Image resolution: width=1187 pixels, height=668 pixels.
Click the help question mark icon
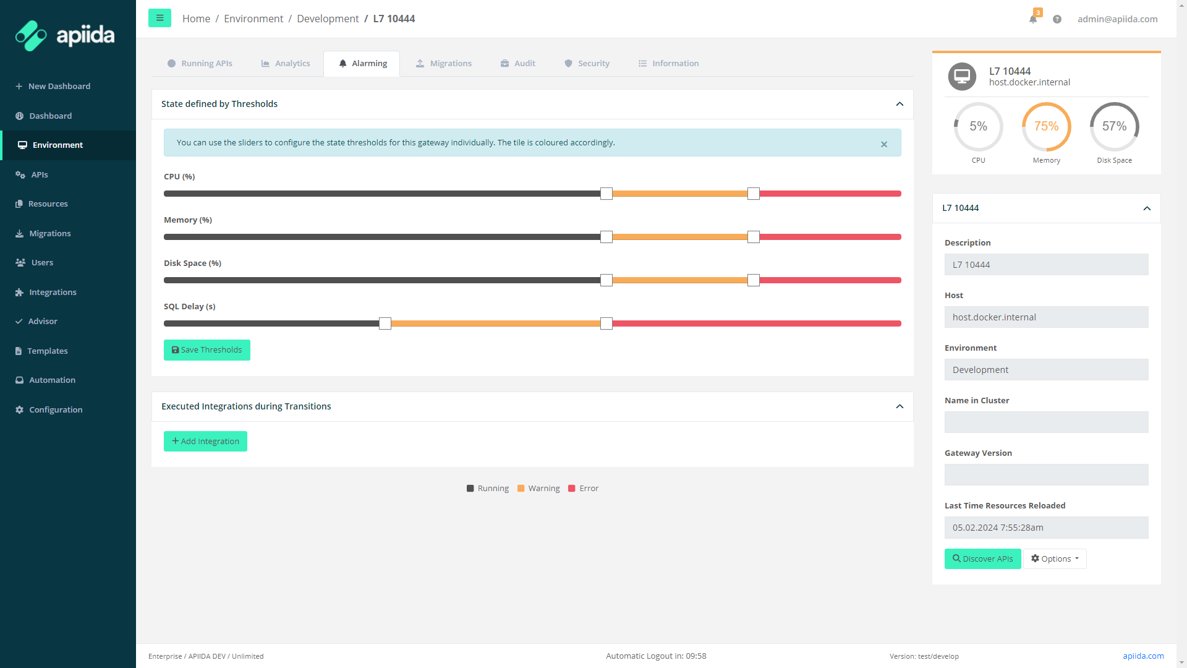click(1057, 19)
